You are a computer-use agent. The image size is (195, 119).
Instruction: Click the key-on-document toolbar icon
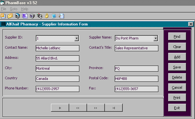coord(3,16)
